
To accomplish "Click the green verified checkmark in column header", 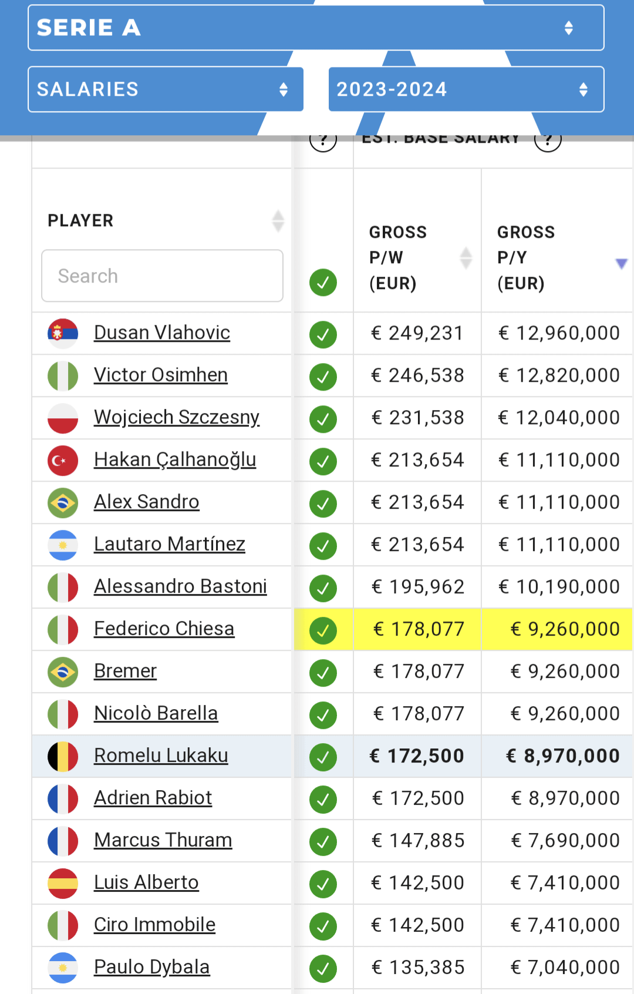I will pos(323,283).
